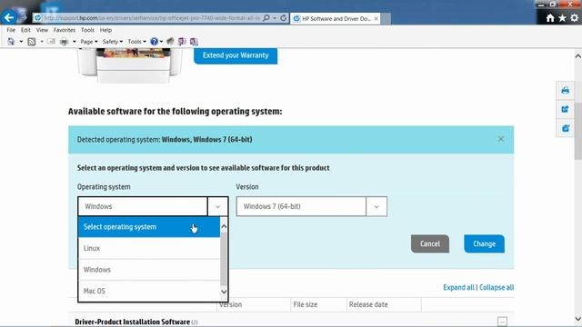Click the Print toolbar icon
This screenshot has height=327, width=582.
pos(65,42)
